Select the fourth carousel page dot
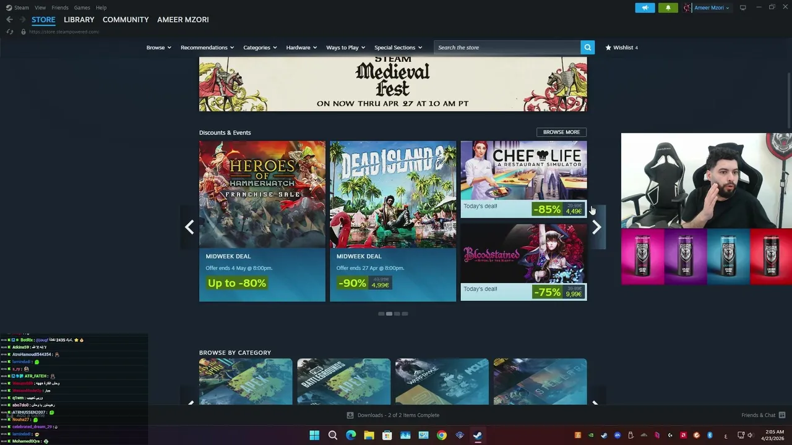Image resolution: width=792 pixels, height=445 pixels. tap(405, 314)
